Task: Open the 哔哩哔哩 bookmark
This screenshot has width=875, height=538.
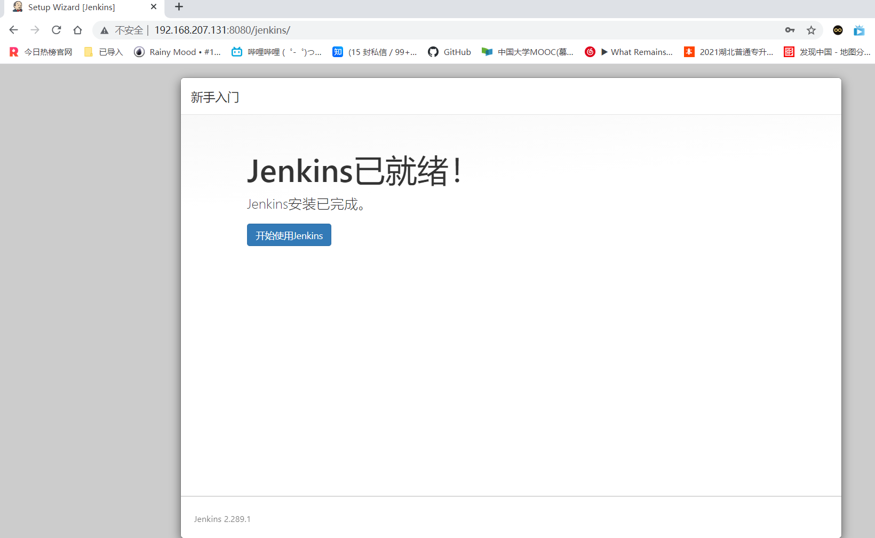Action: tap(276, 52)
